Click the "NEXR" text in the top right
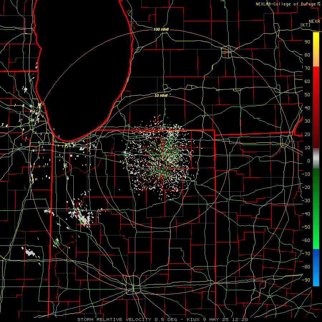Screen dimensions: 322x322 tap(314, 21)
